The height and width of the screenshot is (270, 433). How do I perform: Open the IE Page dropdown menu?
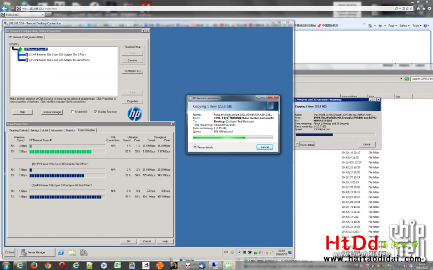[x=392, y=26]
